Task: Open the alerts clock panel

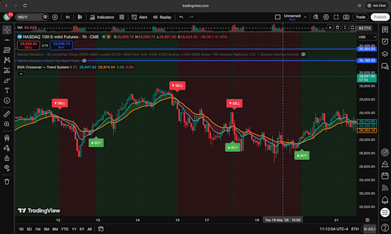Action: pyautogui.click(x=385, y=41)
